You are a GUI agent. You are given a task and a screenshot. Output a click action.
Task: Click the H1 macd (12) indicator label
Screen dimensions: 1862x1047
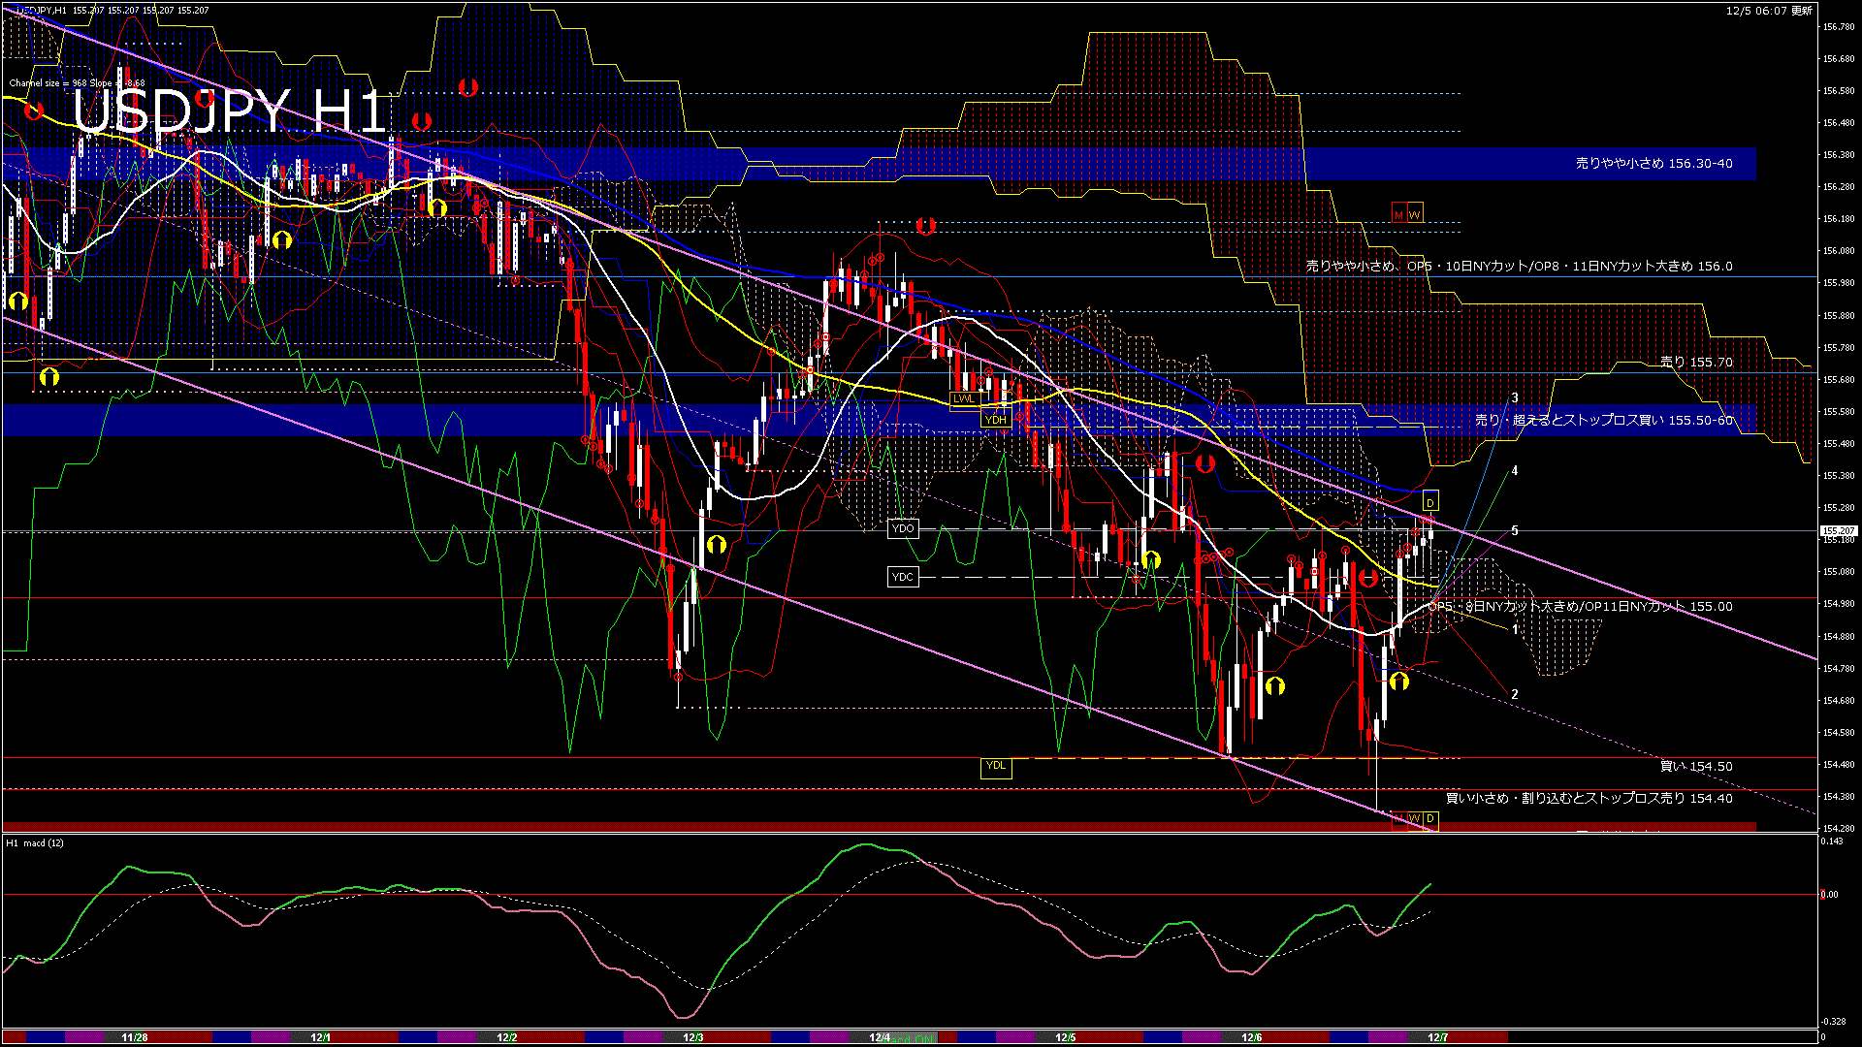(x=36, y=843)
